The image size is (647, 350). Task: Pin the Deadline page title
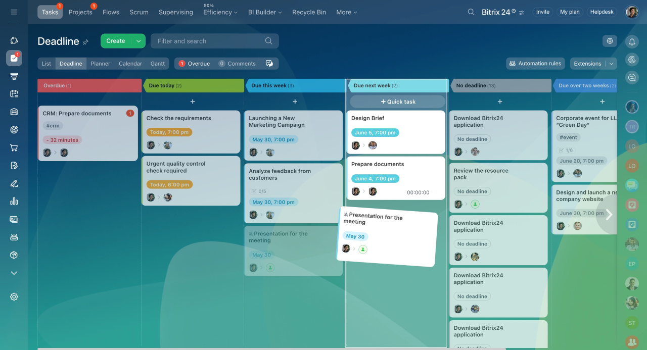pyautogui.click(x=85, y=42)
